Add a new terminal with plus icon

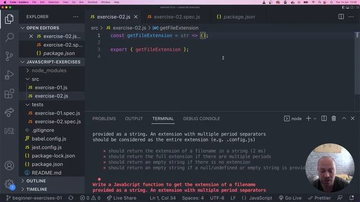point(308,118)
